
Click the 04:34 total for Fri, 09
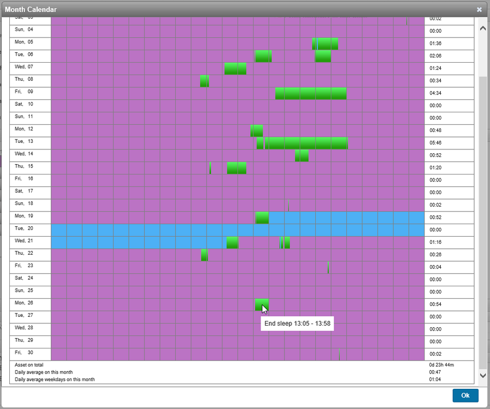(435, 93)
